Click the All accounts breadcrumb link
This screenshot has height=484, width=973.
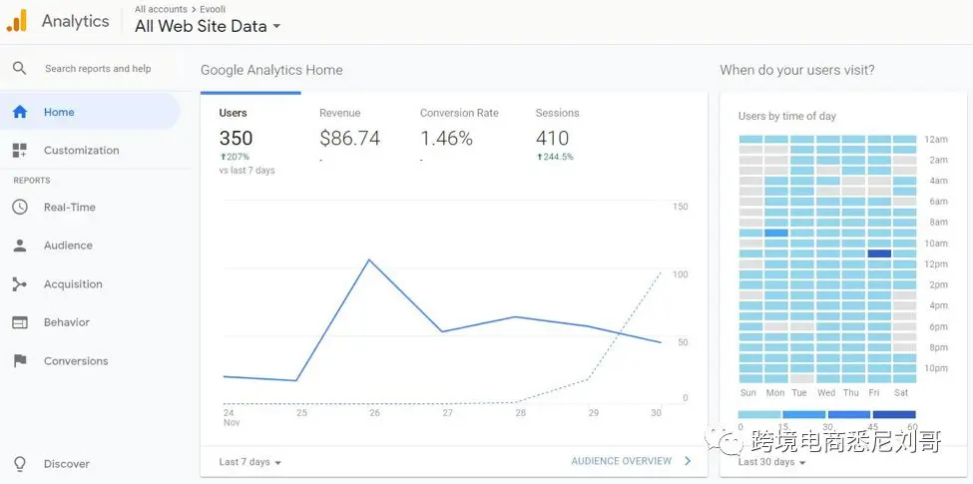161,9
